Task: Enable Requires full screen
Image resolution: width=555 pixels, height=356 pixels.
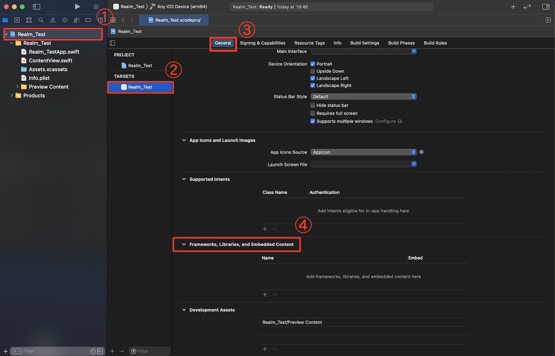Action: 312,113
